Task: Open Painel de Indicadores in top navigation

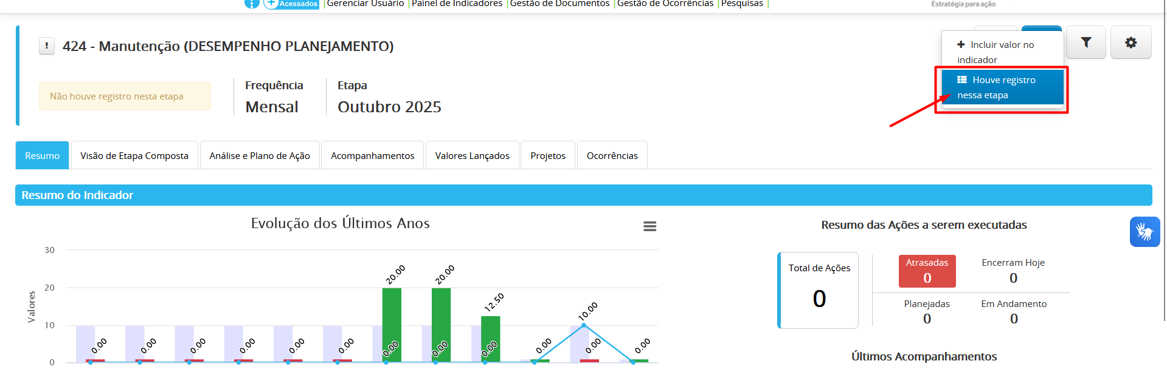Action: 457,4
